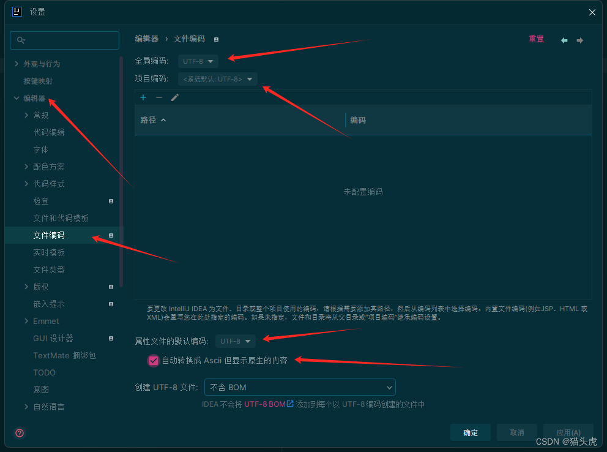Select 嵌入提示 in settings tree
This screenshot has height=452, width=607.
coord(49,304)
